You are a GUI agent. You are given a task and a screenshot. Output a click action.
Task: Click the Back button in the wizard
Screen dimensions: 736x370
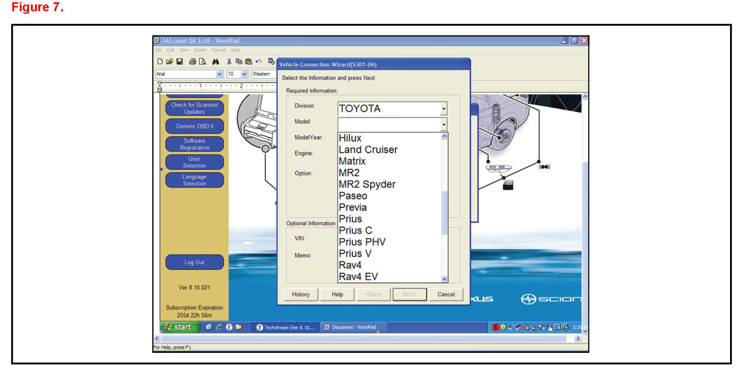click(x=373, y=294)
